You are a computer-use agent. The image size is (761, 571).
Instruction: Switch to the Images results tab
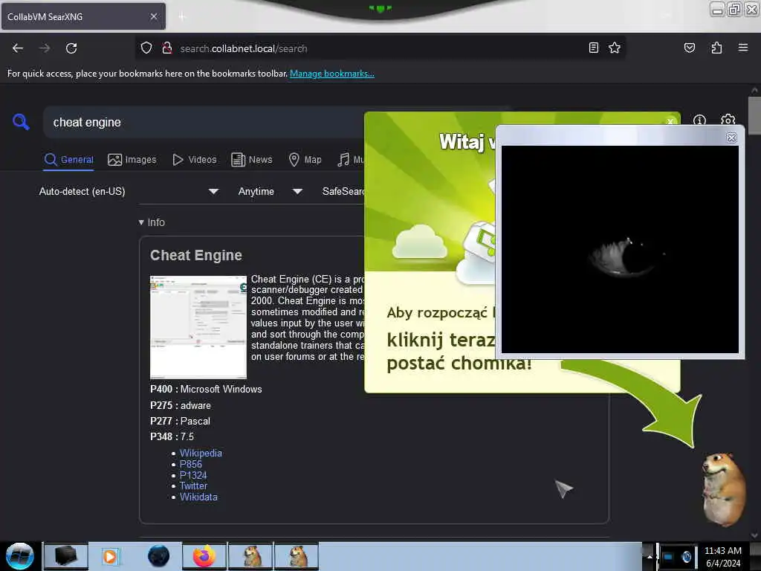132,159
